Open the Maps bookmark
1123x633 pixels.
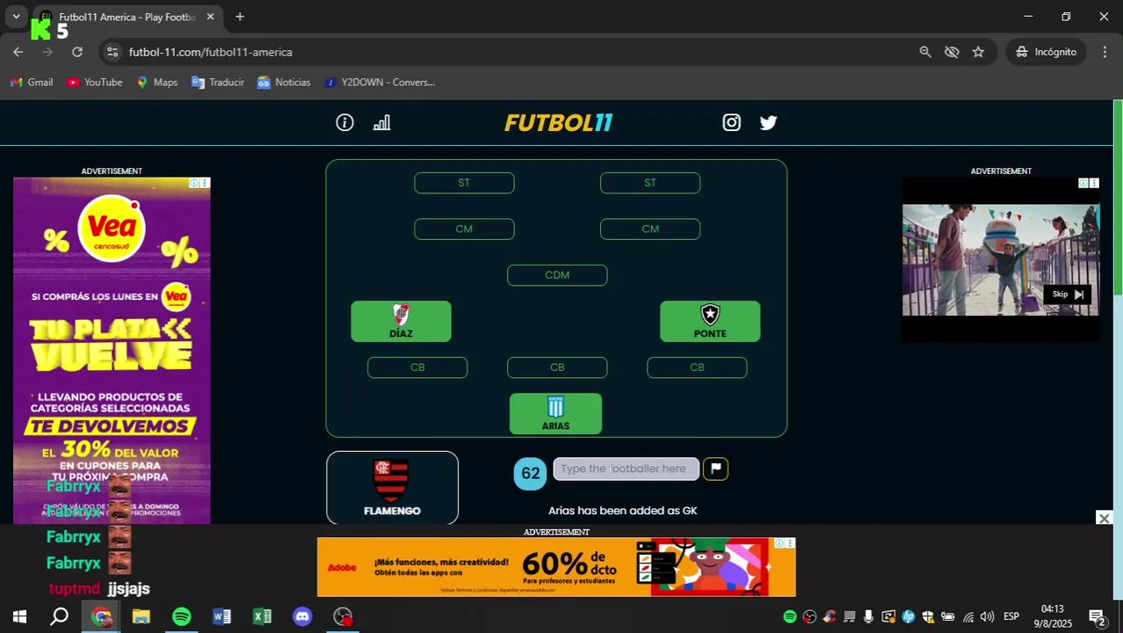(157, 82)
